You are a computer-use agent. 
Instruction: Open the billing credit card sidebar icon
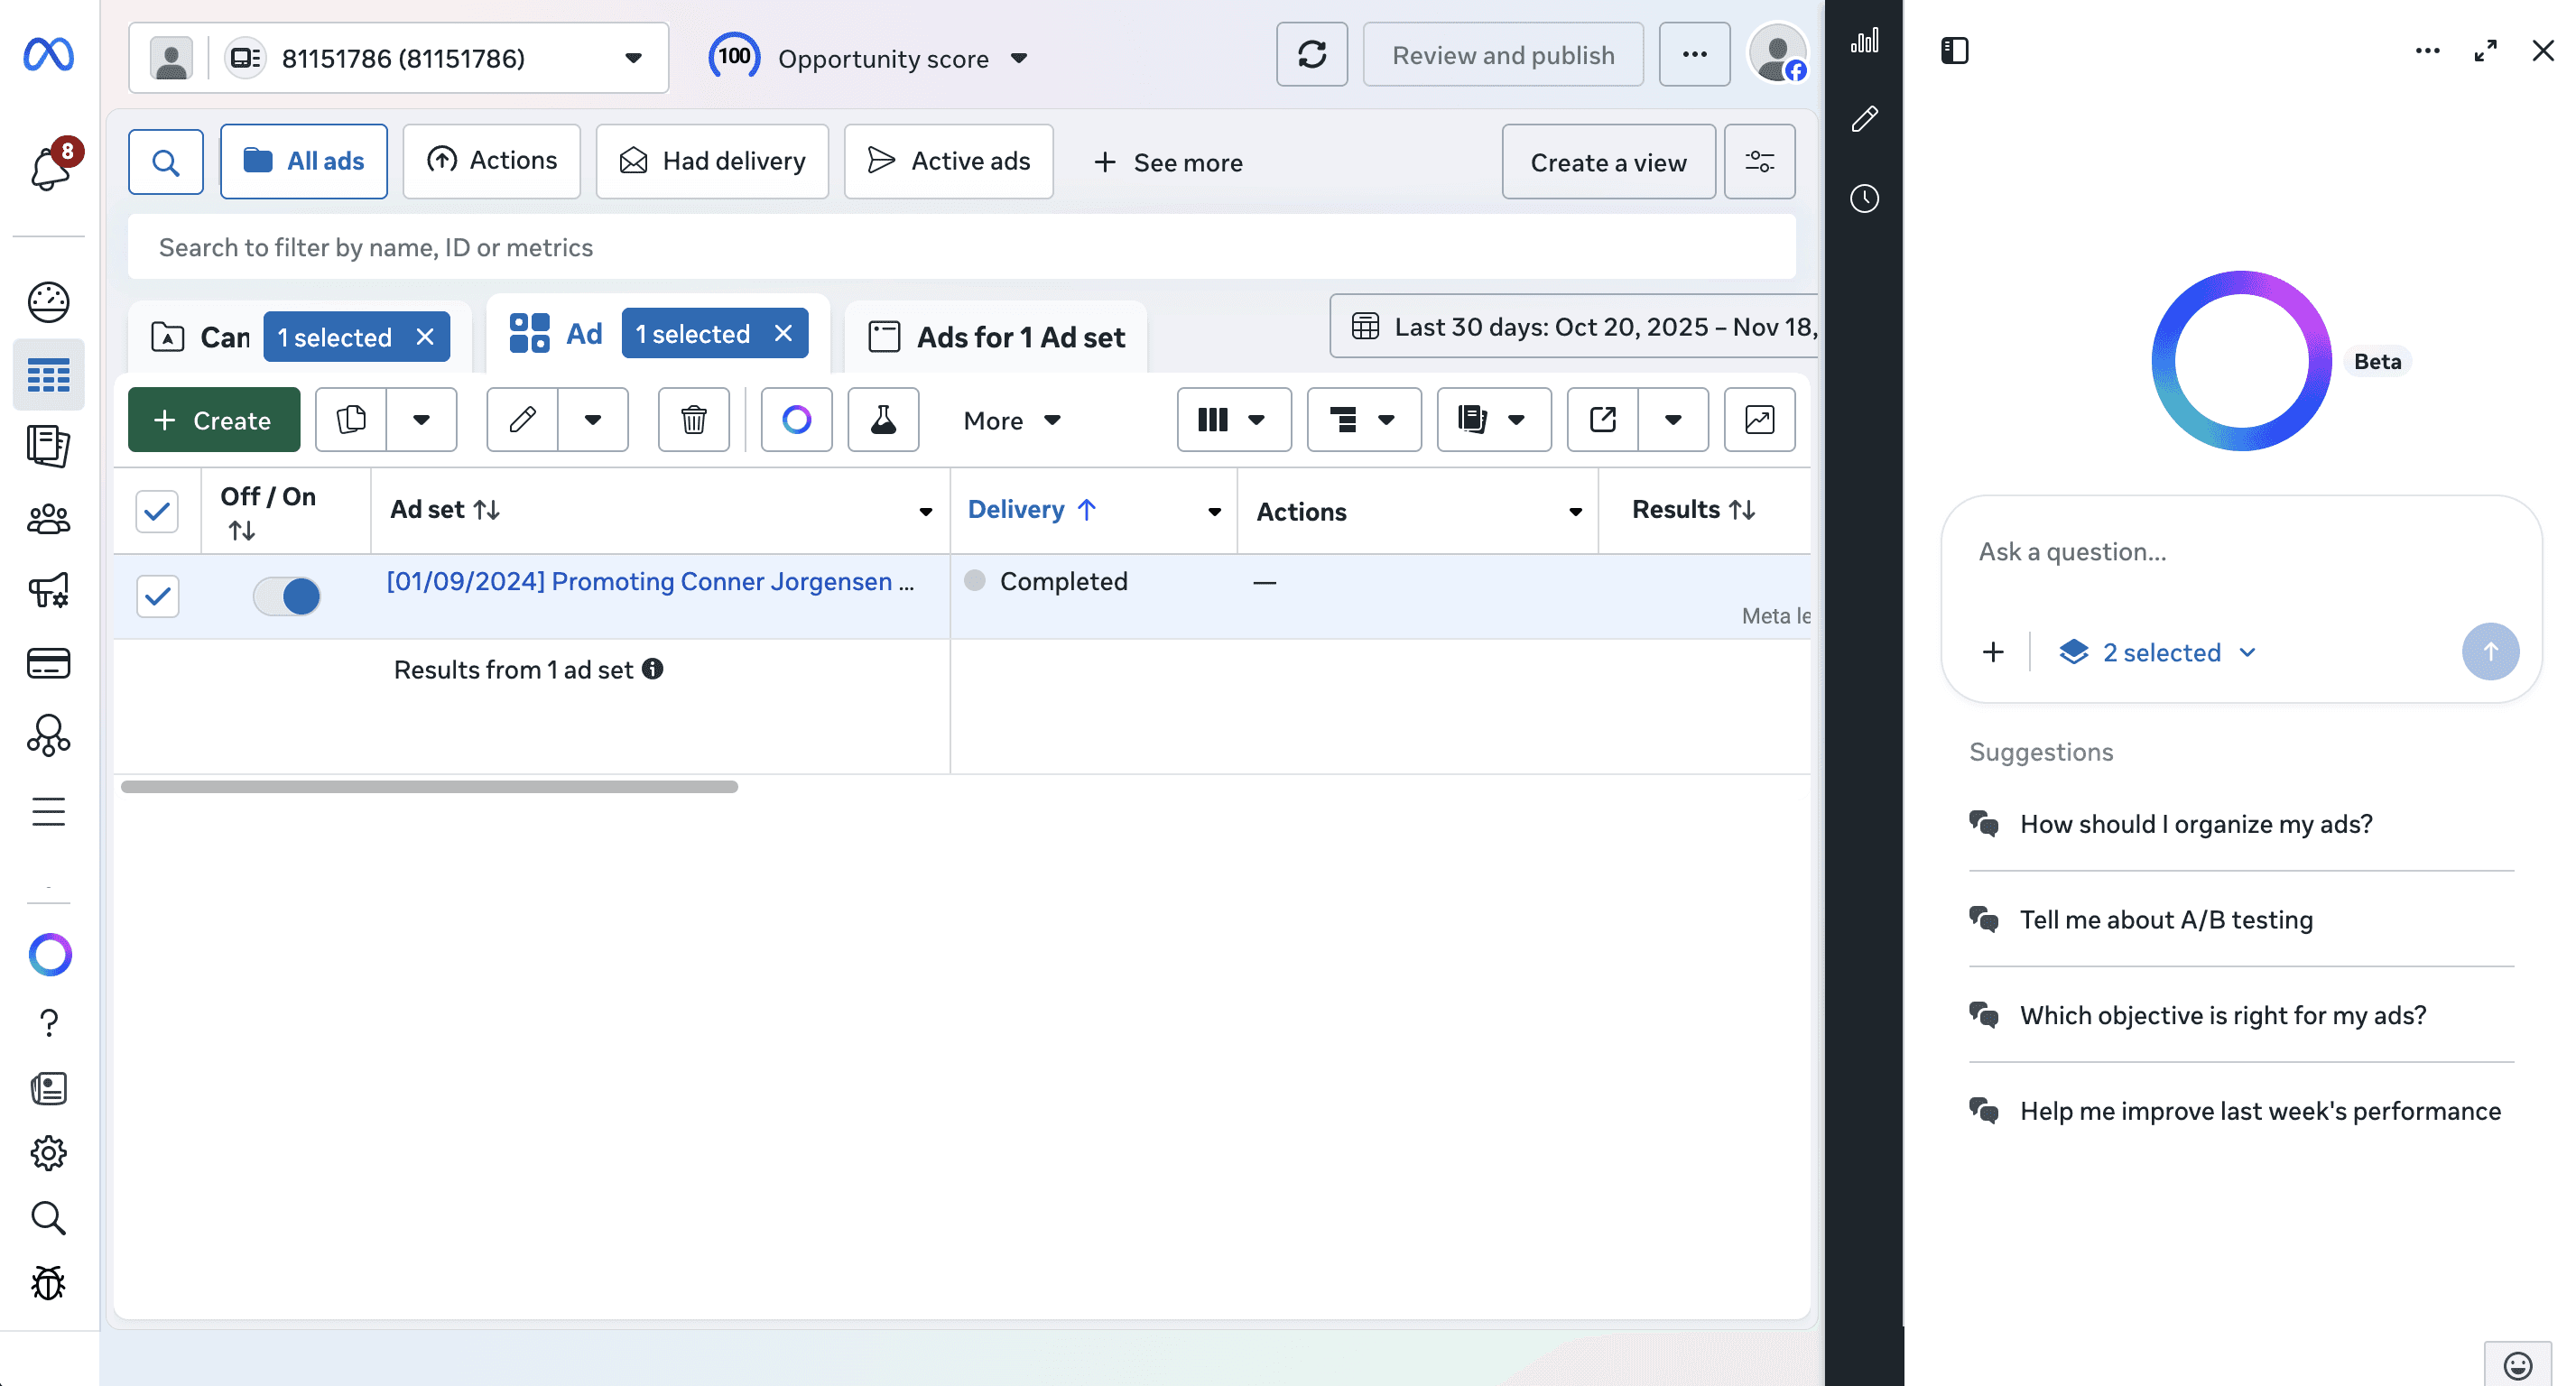coord(48,663)
